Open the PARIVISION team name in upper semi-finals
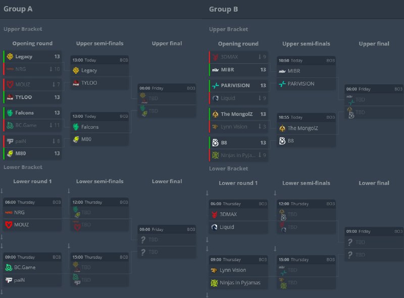 [x=301, y=84]
